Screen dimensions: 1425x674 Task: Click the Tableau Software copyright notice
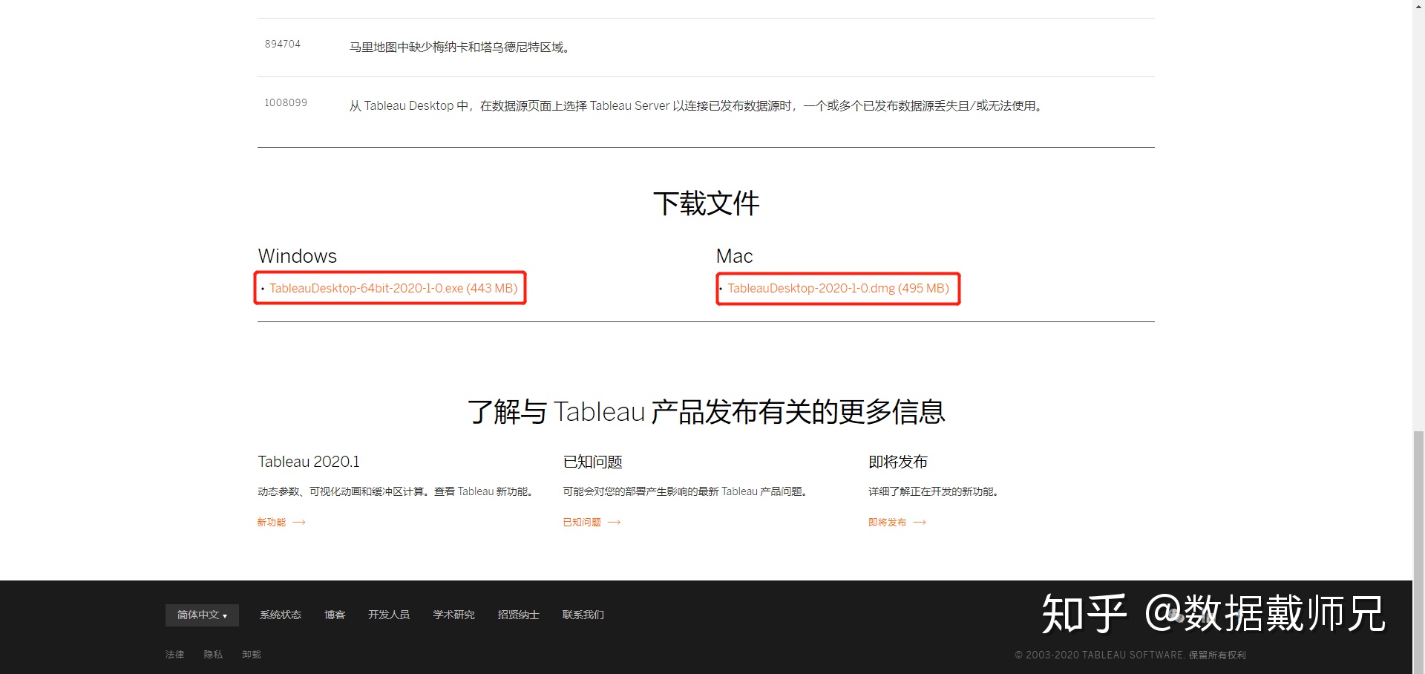[1130, 655]
